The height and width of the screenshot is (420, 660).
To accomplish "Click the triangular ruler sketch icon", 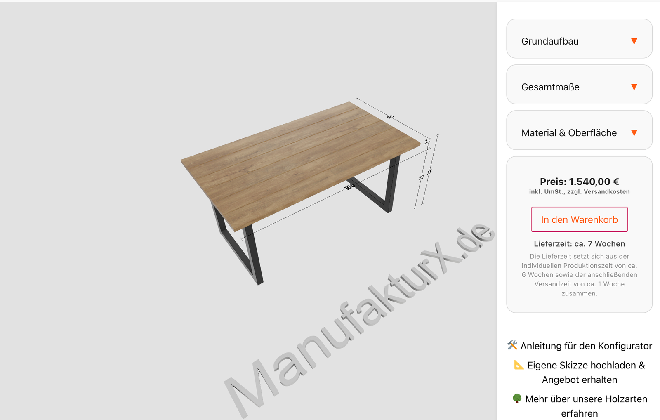I will pyautogui.click(x=519, y=364).
